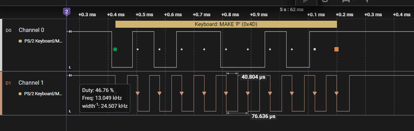The height and width of the screenshot is (131, 414).
Task: Select timing marker 2 on the timeline
Action: (x=67, y=12)
